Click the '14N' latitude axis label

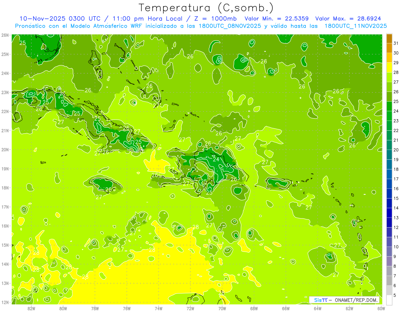coord(5,264)
